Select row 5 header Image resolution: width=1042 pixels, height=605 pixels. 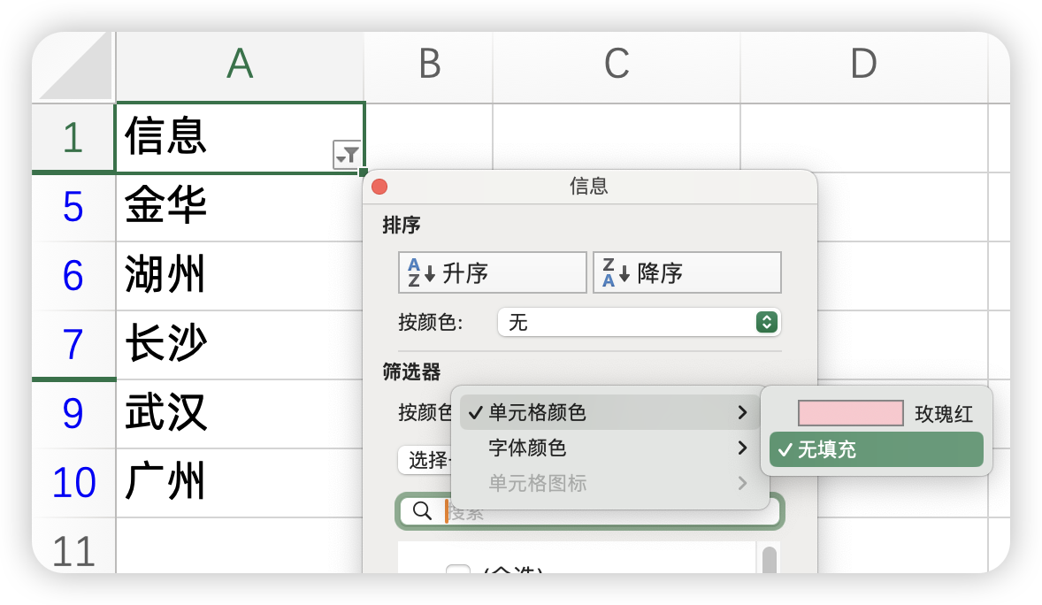(x=73, y=207)
